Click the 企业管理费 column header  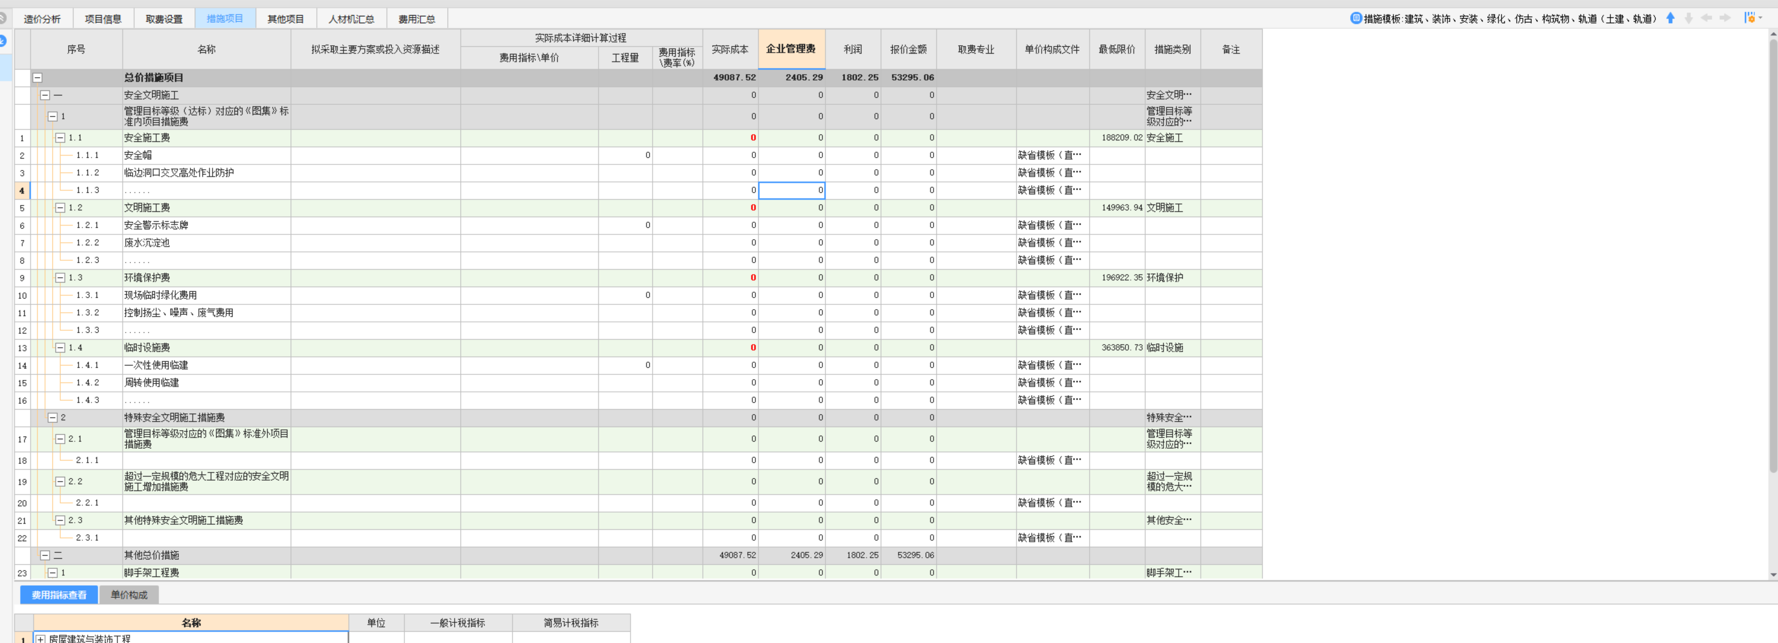coord(791,49)
